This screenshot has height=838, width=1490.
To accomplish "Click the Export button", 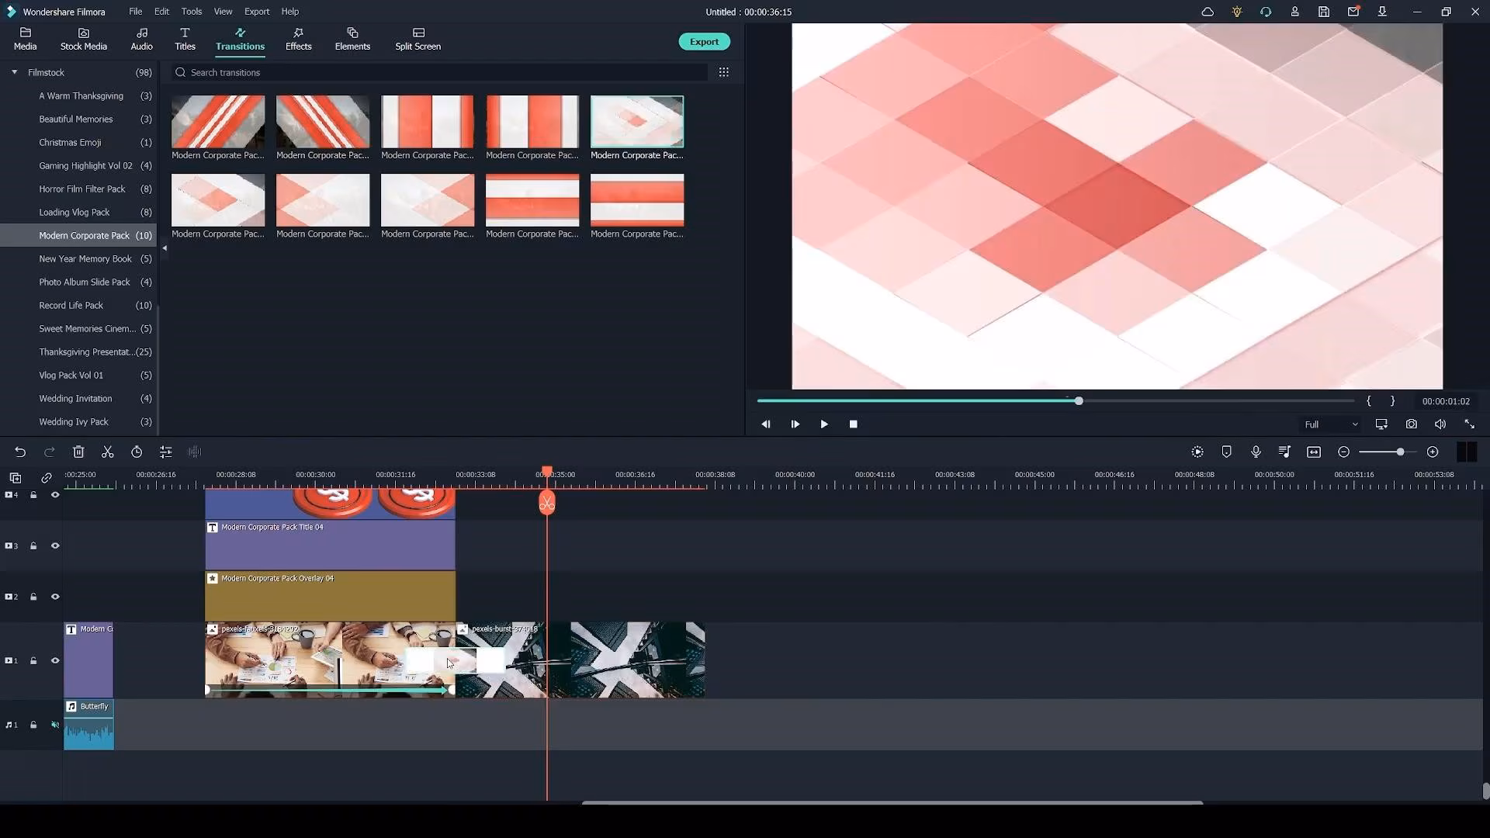I will (704, 42).
